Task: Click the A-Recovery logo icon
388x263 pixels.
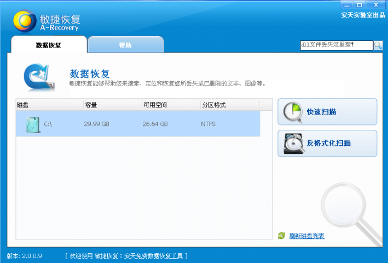Action: pos(25,21)
